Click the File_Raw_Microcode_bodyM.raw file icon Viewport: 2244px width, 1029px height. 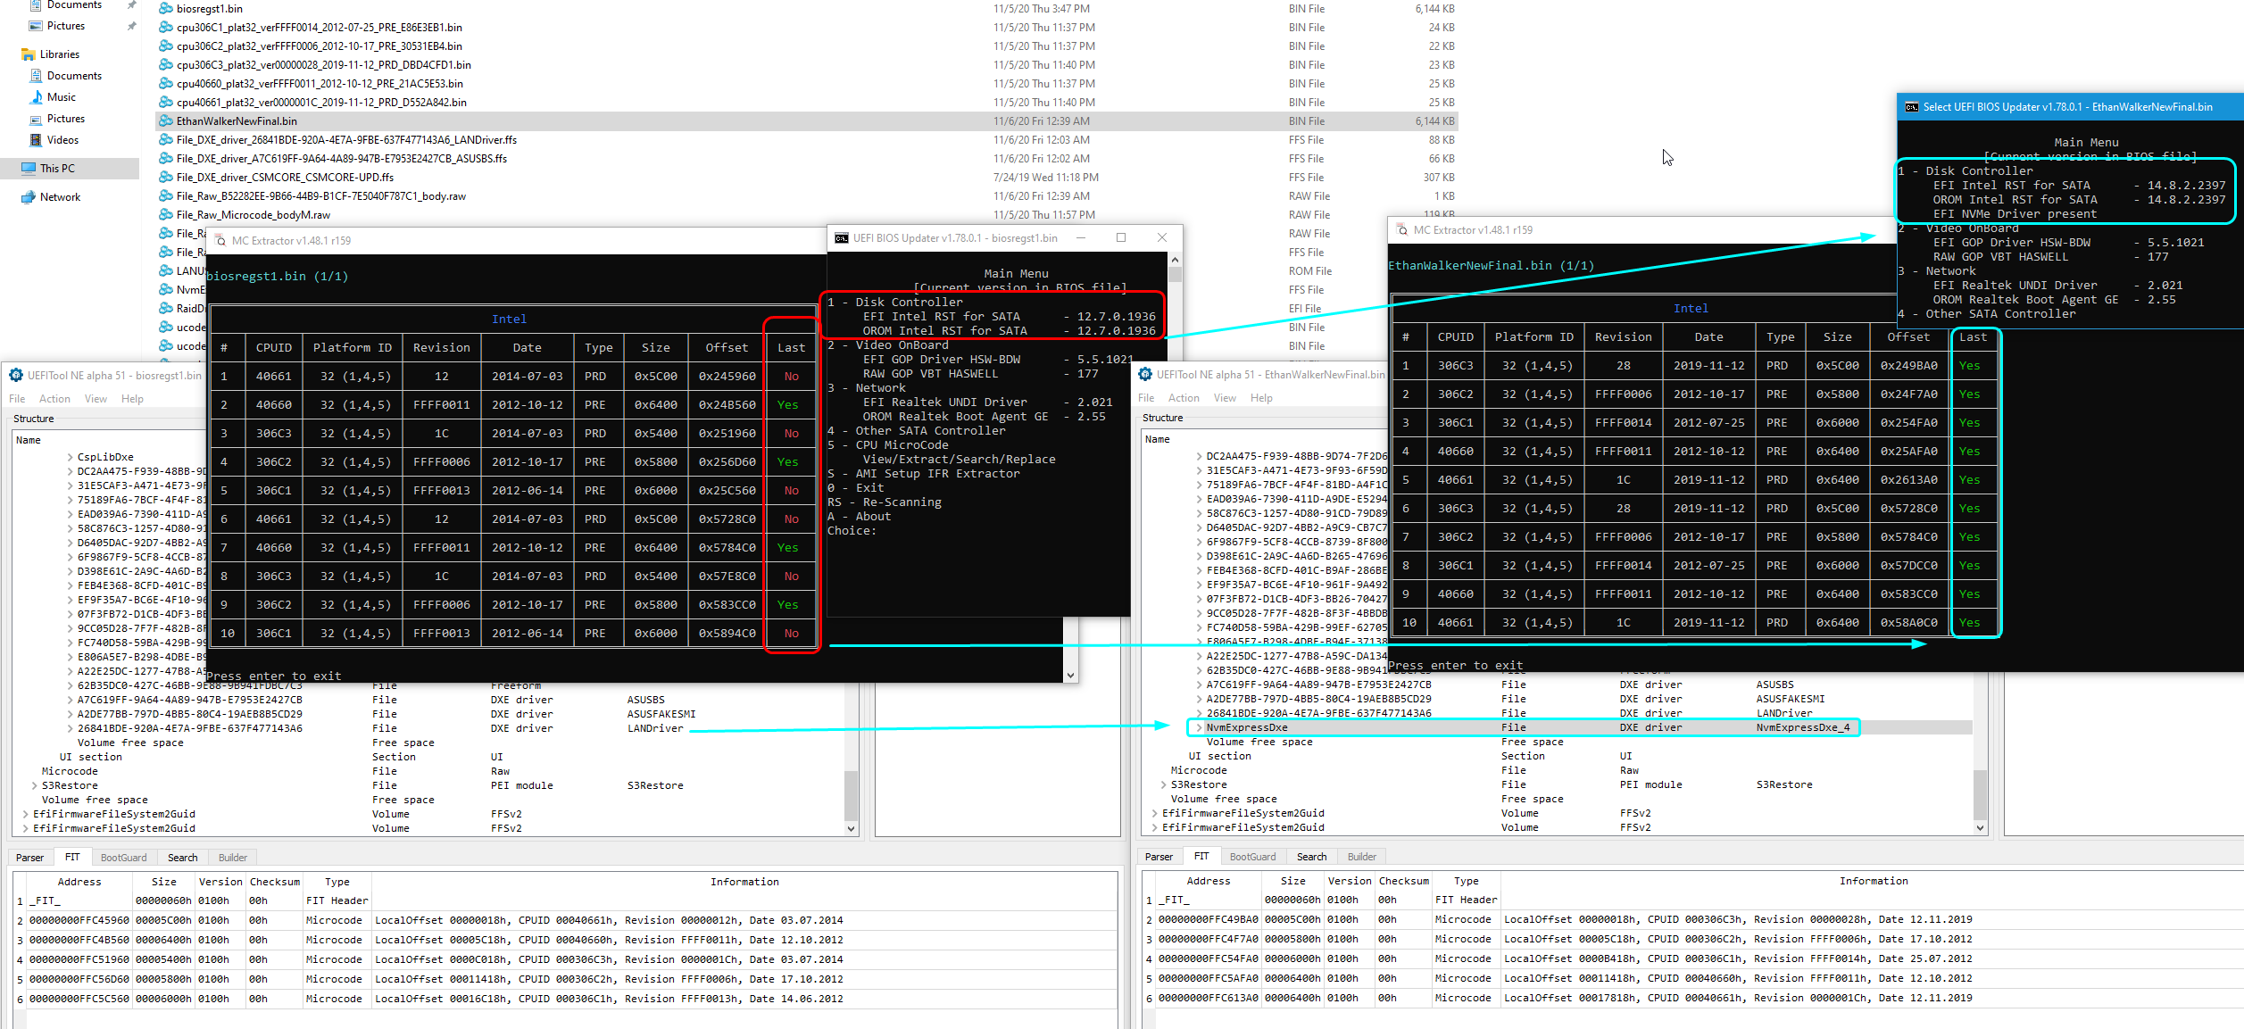click(166, 215)
